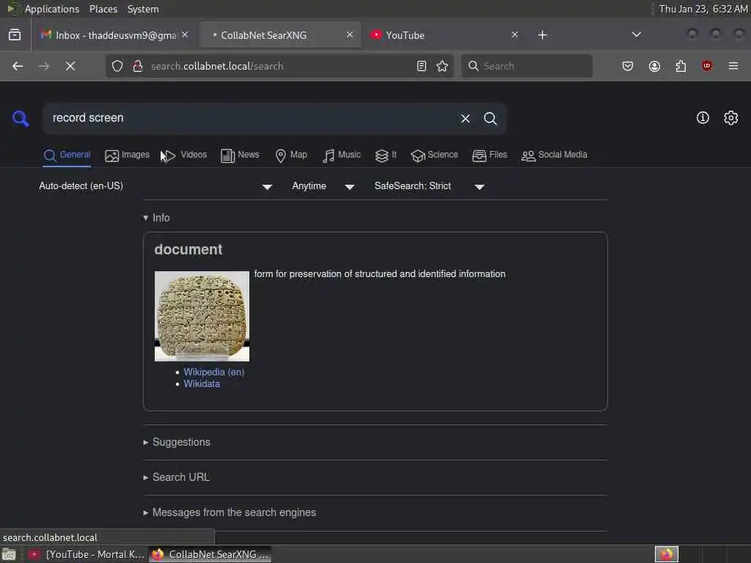Stop loading the page

point(70,66)
